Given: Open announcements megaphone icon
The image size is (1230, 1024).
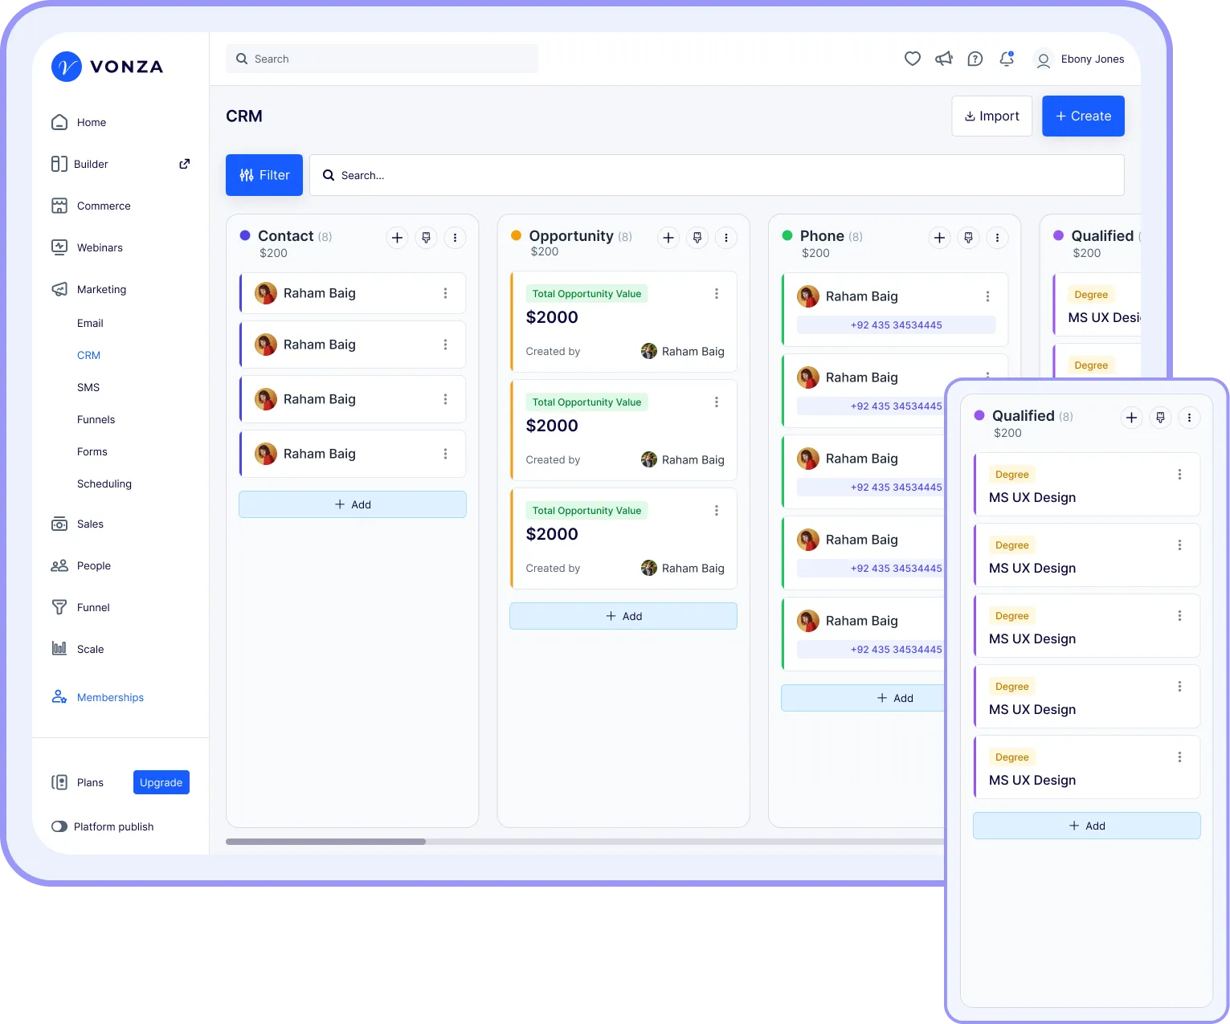Looking at the screenshot, I should pyautogui.click(x=943, y=59).
